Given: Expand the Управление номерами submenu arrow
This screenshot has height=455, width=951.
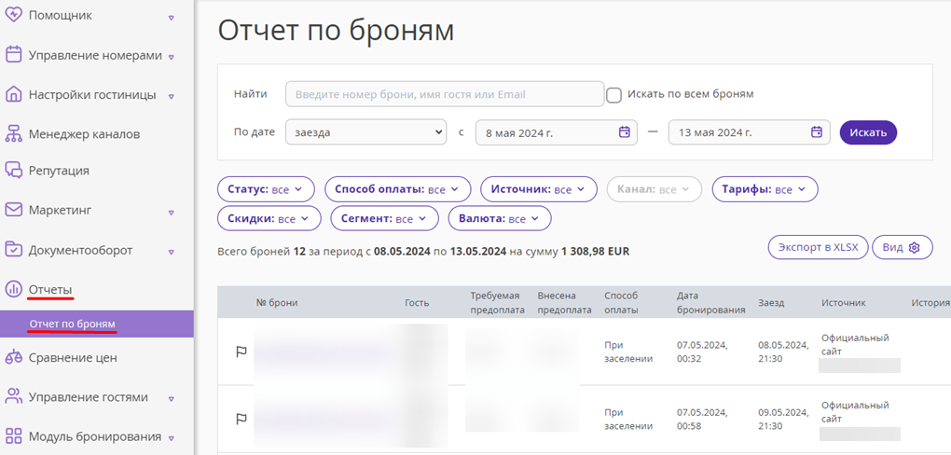Looking at the screenshot, I should pyautogui.click(x=172, y=57).
